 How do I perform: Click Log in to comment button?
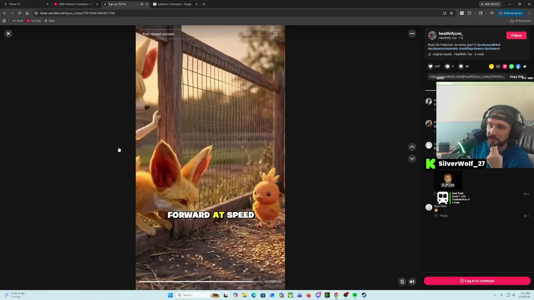pos(477,281)
